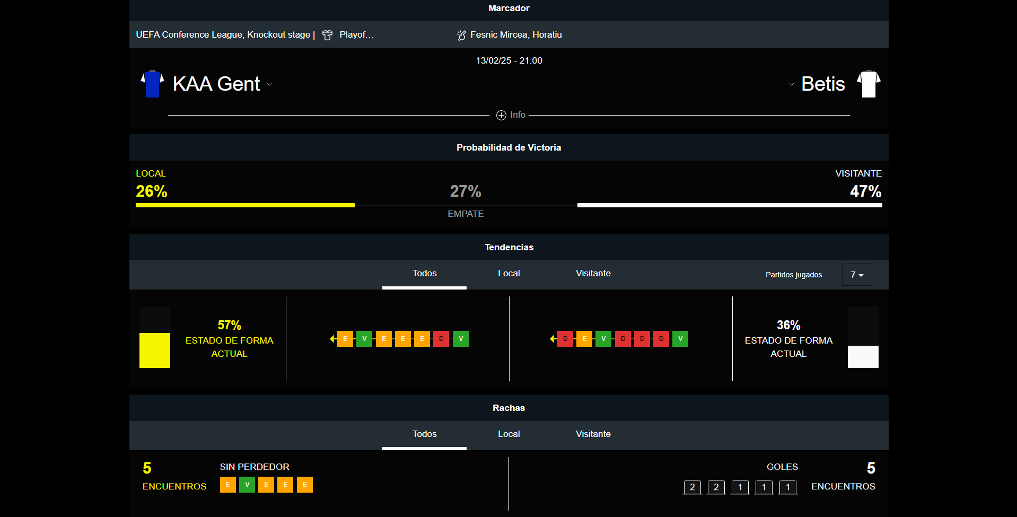Click the yellow LOCAL probability bar
Image resolution: width=1017 pixels, height=517 pixels.
(245, 205)
